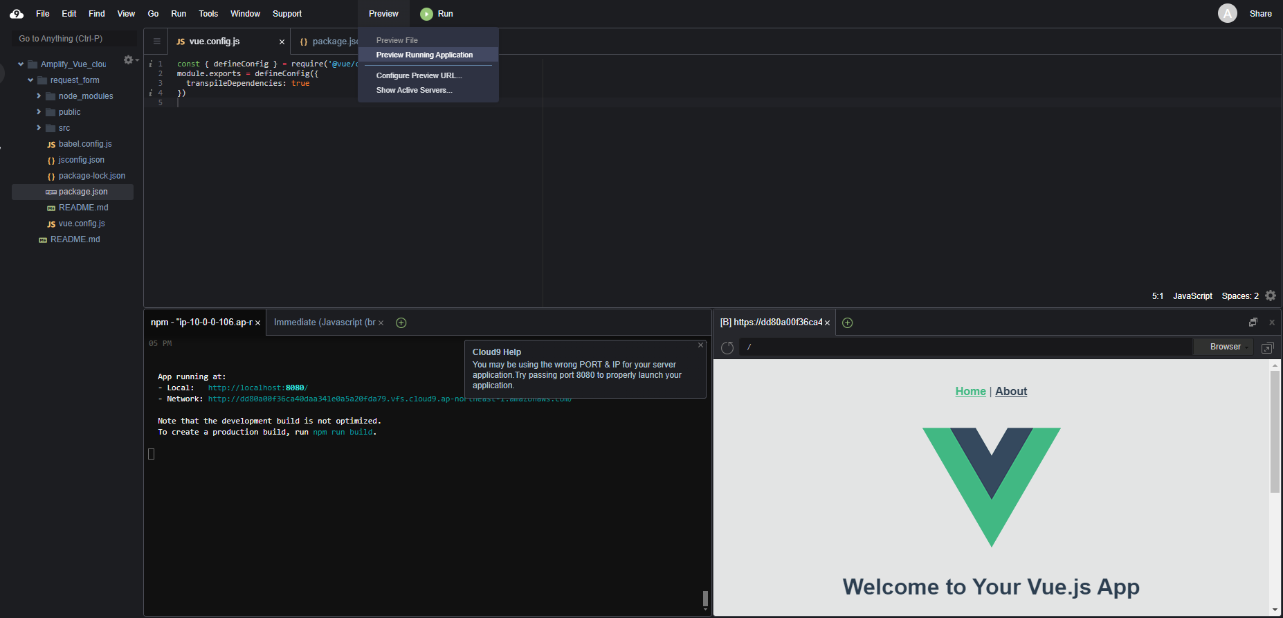Click the Share button

point(1260,14)
